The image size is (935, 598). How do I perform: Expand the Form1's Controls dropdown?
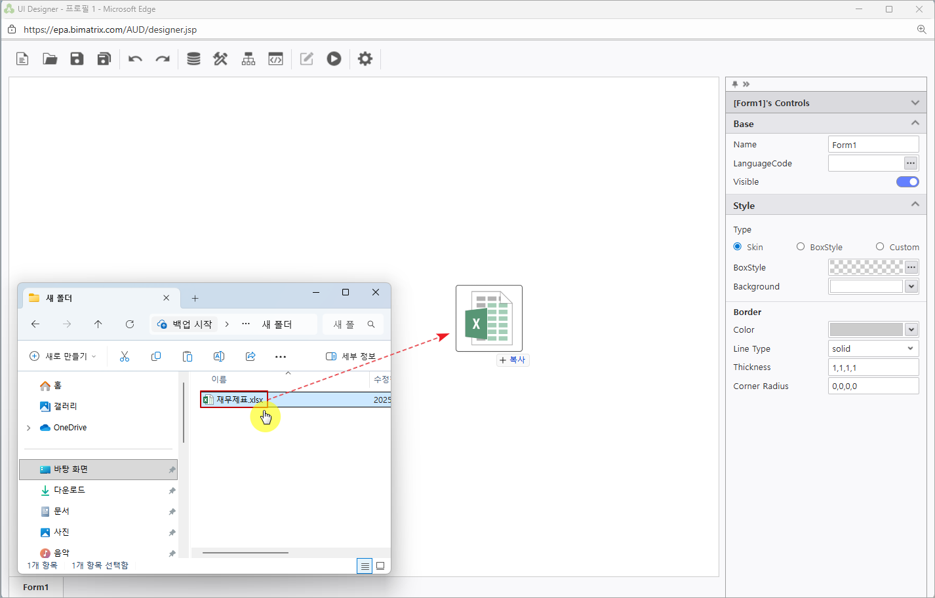coord(915,103)
